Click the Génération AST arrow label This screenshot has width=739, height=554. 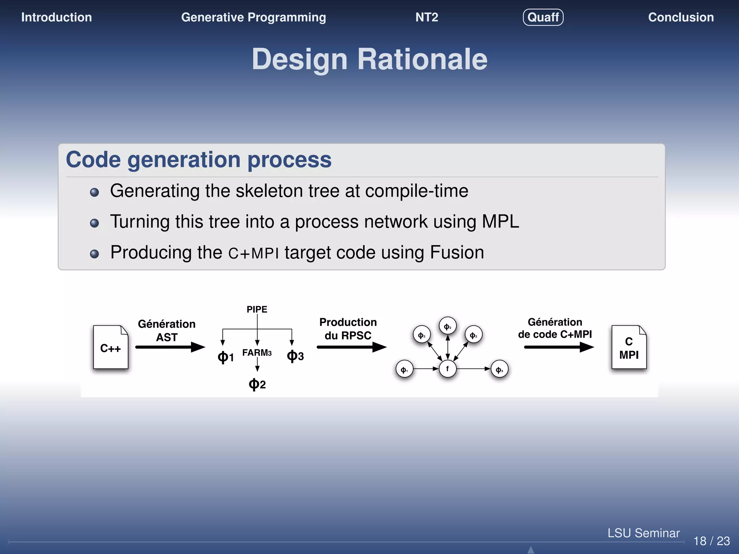coord(167,330)
